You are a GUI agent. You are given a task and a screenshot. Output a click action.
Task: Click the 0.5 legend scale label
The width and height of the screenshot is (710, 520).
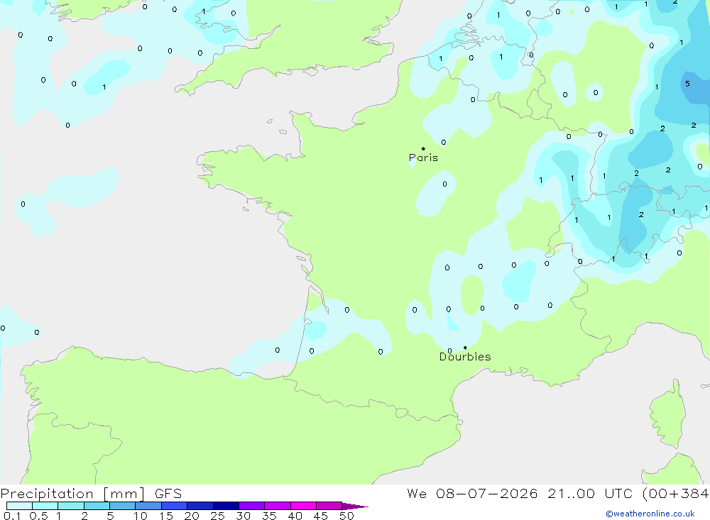(x=38, y=516)
